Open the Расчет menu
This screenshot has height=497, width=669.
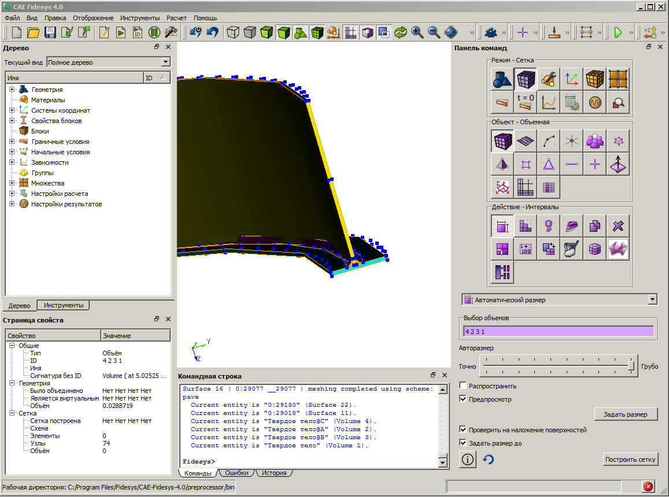pyautogui.click(x=176, y=18)
